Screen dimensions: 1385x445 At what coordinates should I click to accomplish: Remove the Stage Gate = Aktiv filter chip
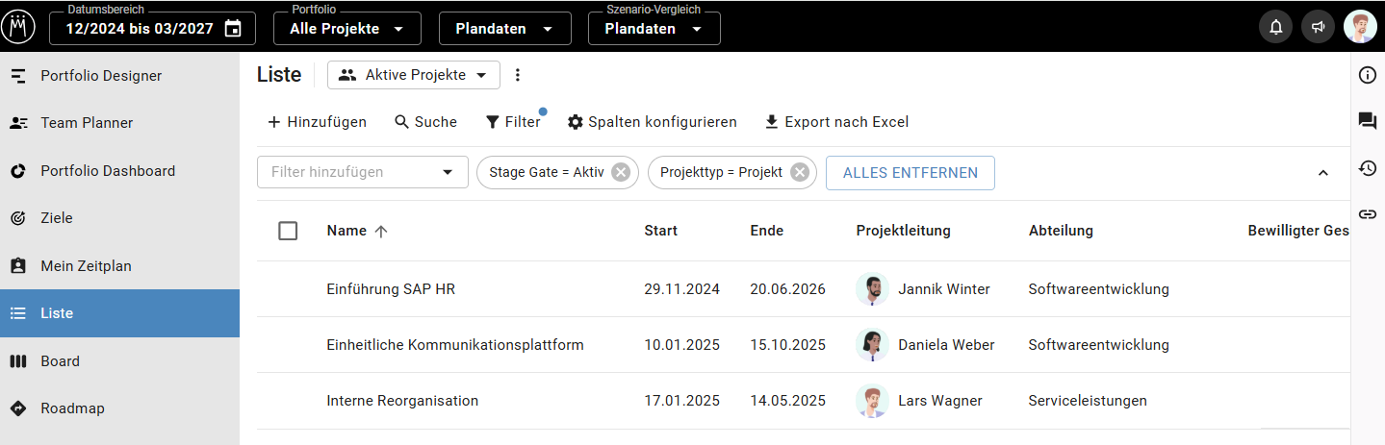[x=621, y=173]
